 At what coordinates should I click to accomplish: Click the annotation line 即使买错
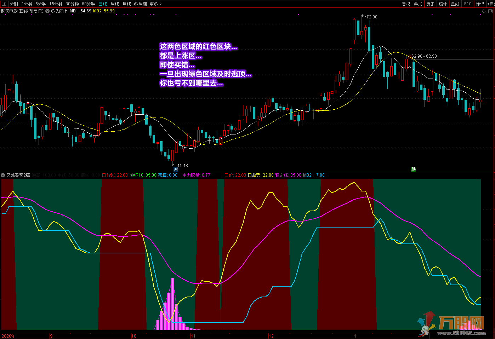pos(177,65)
